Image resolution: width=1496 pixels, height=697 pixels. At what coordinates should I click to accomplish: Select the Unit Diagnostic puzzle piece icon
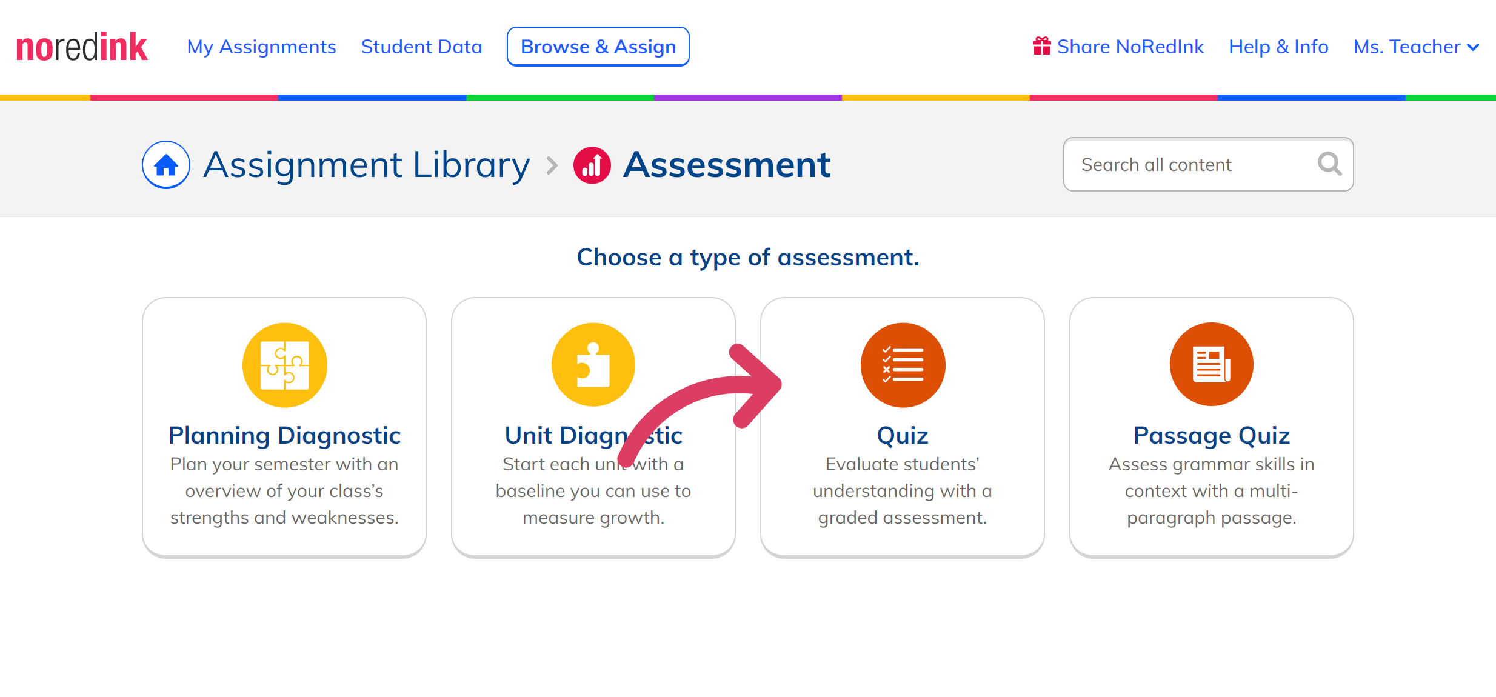click(593, 365)
